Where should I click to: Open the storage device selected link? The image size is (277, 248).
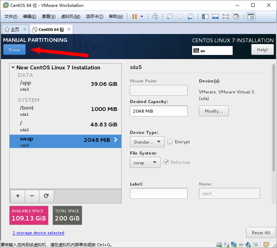pos(38,233)
